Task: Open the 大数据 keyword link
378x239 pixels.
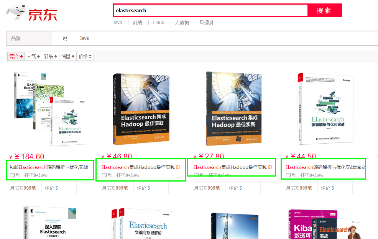Action: click(182, 23)
